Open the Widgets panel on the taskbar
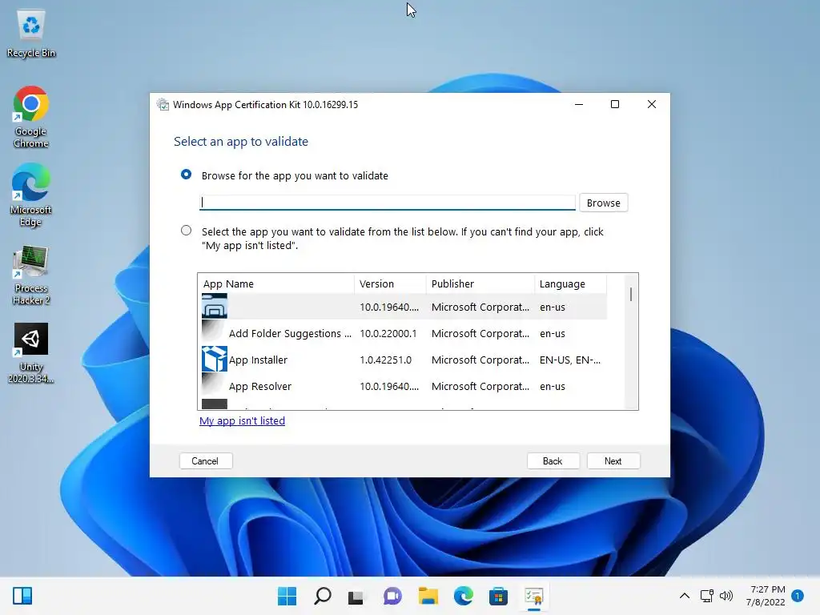The width and height of the screenshot is (820, 615). coord(22,596)
